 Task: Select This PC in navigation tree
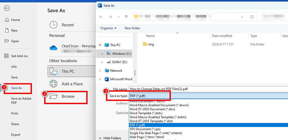pos(112,45)
